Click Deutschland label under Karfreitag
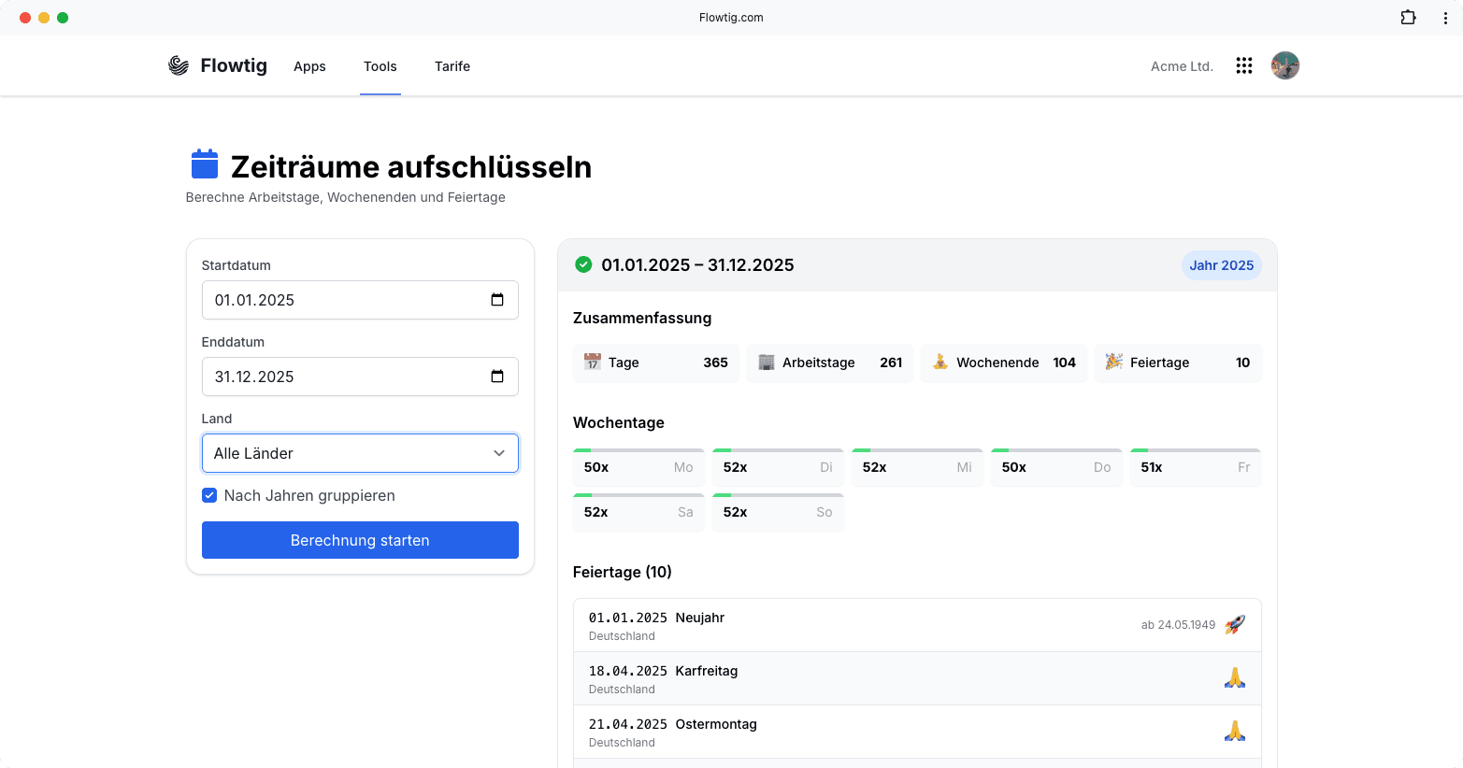Image resolution: width=1463 pixels, height=768 pixels. [622, 690]
